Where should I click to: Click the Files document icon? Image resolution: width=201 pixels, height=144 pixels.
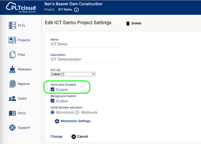click(x=12, y=55)
